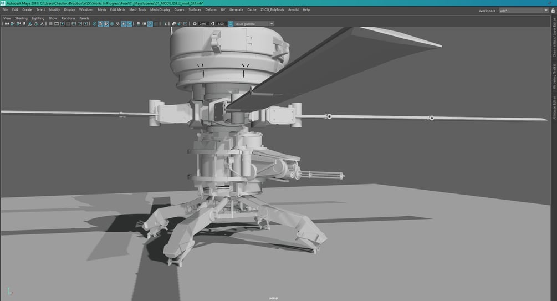
Task: Toggle the Safe Action icon
Action: pos(80,24)
